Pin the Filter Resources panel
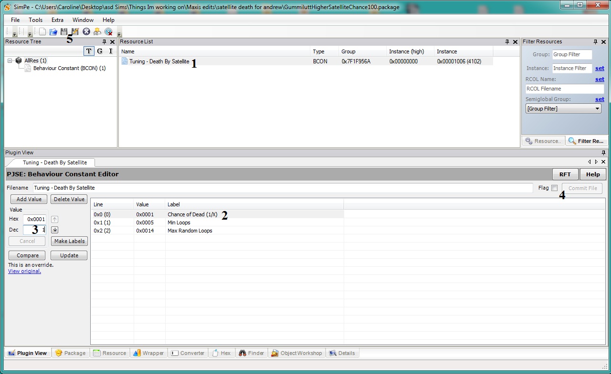The width and height of the screenshot is (611, 374). coord(595,42)
